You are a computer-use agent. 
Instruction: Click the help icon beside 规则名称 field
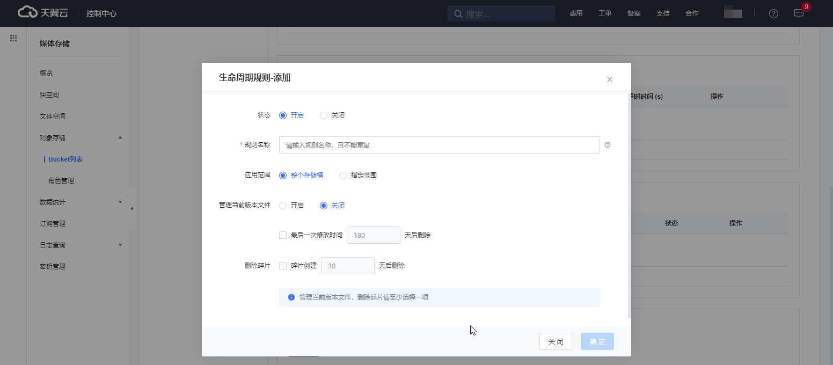(608, 145)
